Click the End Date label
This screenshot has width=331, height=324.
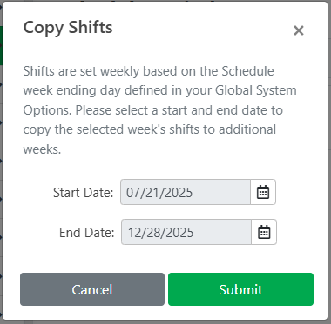(87, 233)
